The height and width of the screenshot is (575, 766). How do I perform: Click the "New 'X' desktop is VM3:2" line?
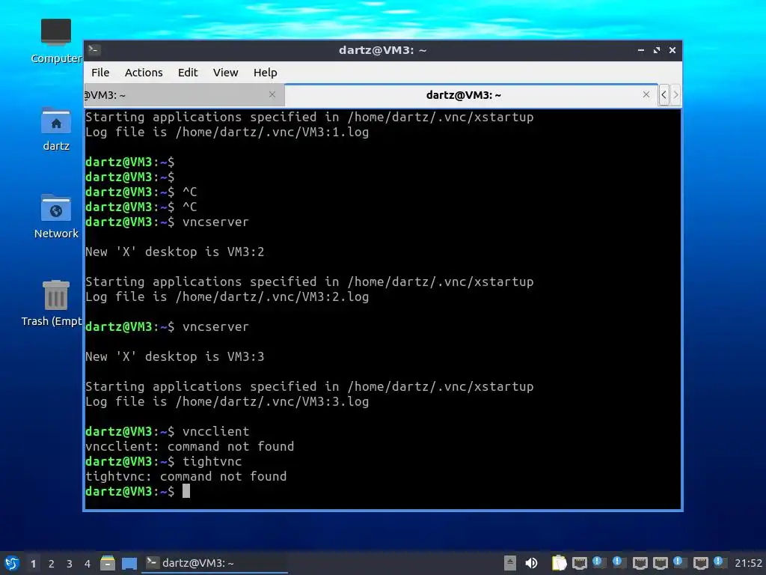click(x=175, y=252)
